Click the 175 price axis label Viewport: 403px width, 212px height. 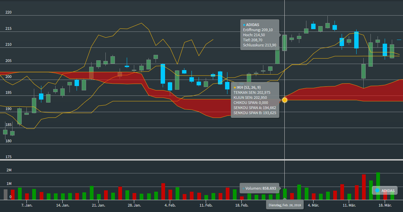tap(8, 157)
